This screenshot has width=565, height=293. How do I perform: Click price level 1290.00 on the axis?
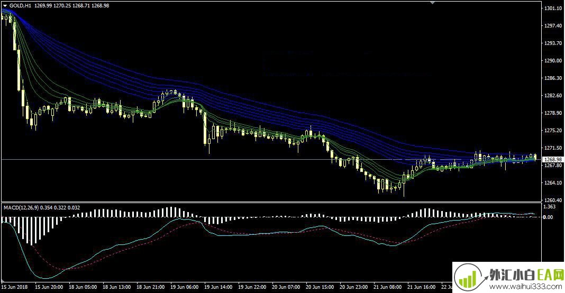[554, 60]
